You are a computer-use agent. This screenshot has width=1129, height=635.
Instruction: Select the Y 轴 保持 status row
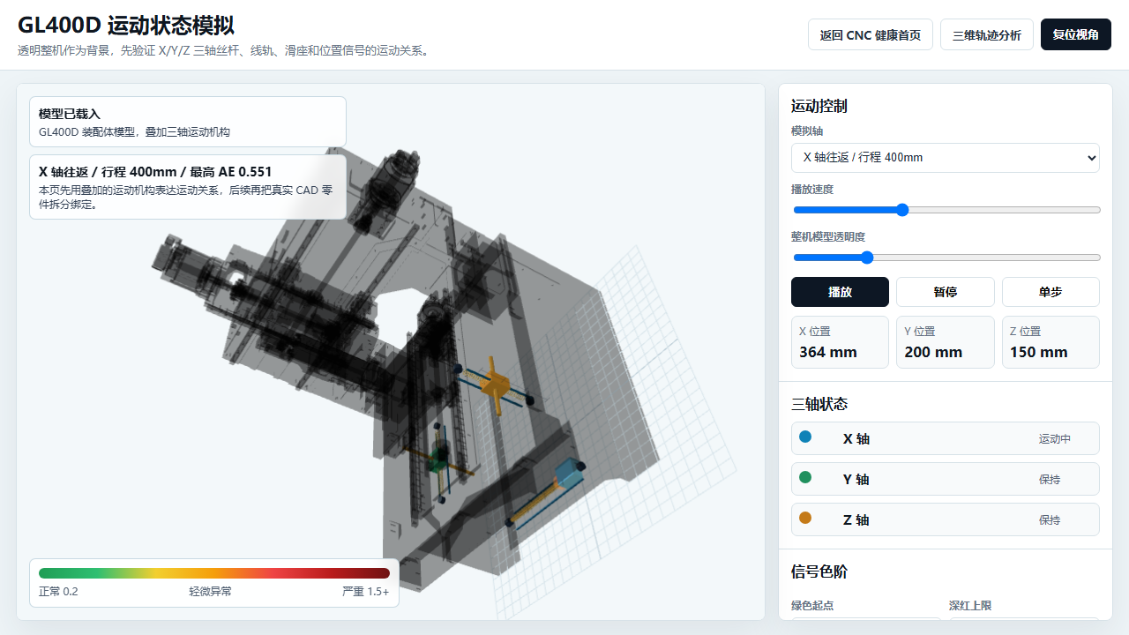[x=946, y=479]
